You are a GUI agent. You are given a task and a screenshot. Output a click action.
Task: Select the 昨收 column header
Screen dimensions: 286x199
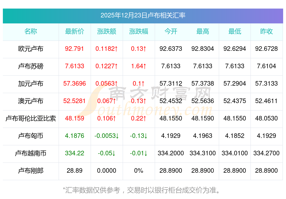267,31
